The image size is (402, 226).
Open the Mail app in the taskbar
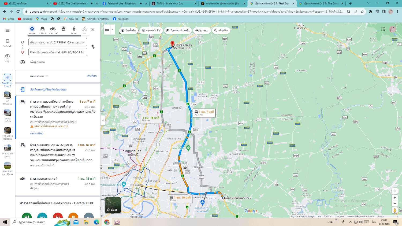[76, 222]
